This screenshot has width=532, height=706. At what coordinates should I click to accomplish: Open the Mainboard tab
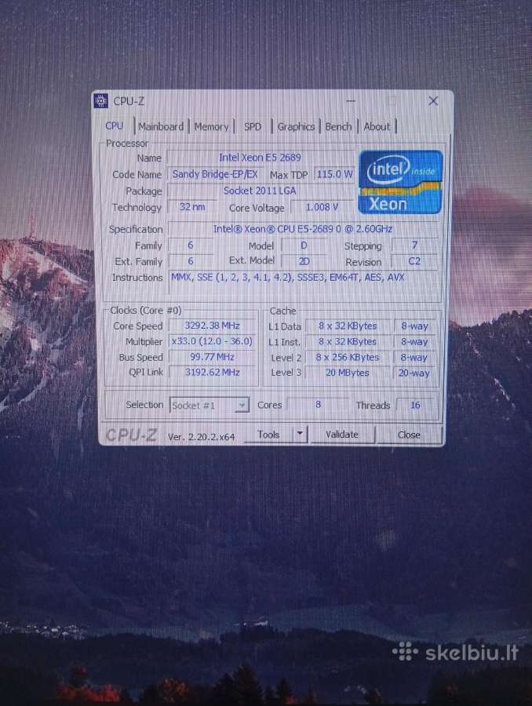tap(161, 126)
